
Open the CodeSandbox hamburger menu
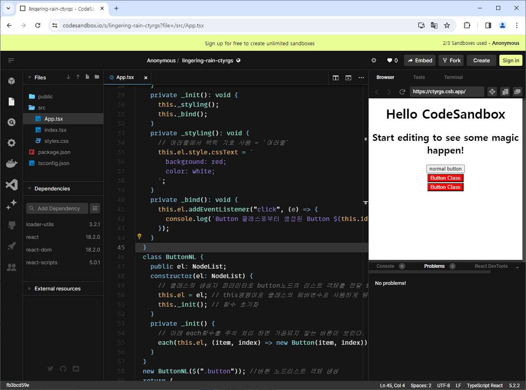click(x=11, y=60)
